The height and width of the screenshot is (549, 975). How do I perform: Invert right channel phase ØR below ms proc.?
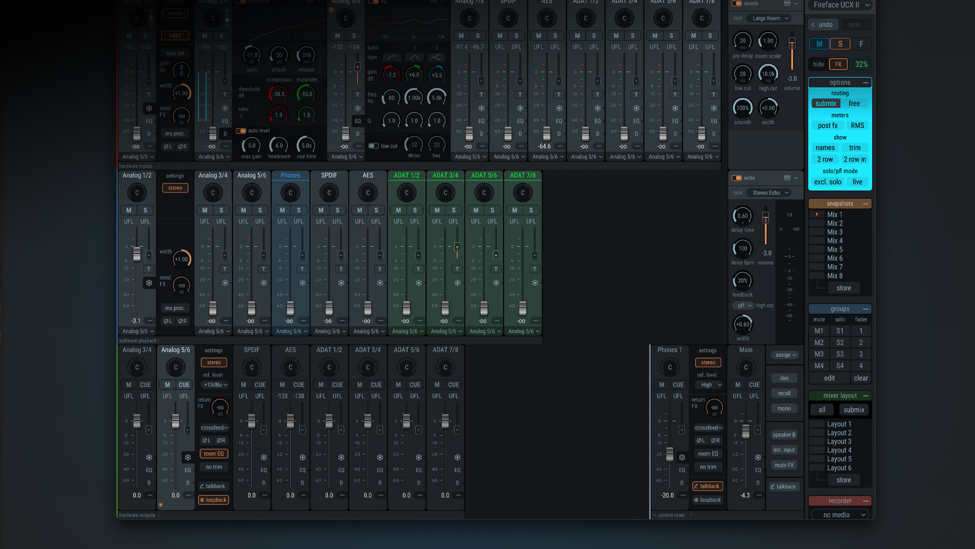point(182,321)
